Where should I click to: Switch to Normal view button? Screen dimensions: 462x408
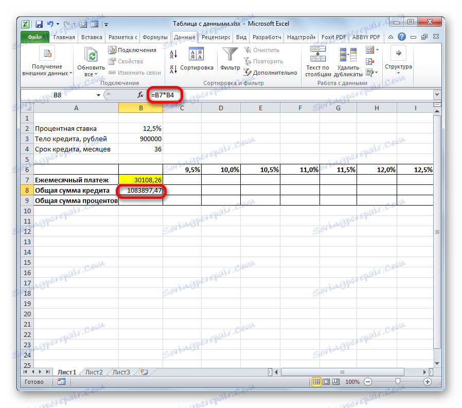click(x=316, y=382)
